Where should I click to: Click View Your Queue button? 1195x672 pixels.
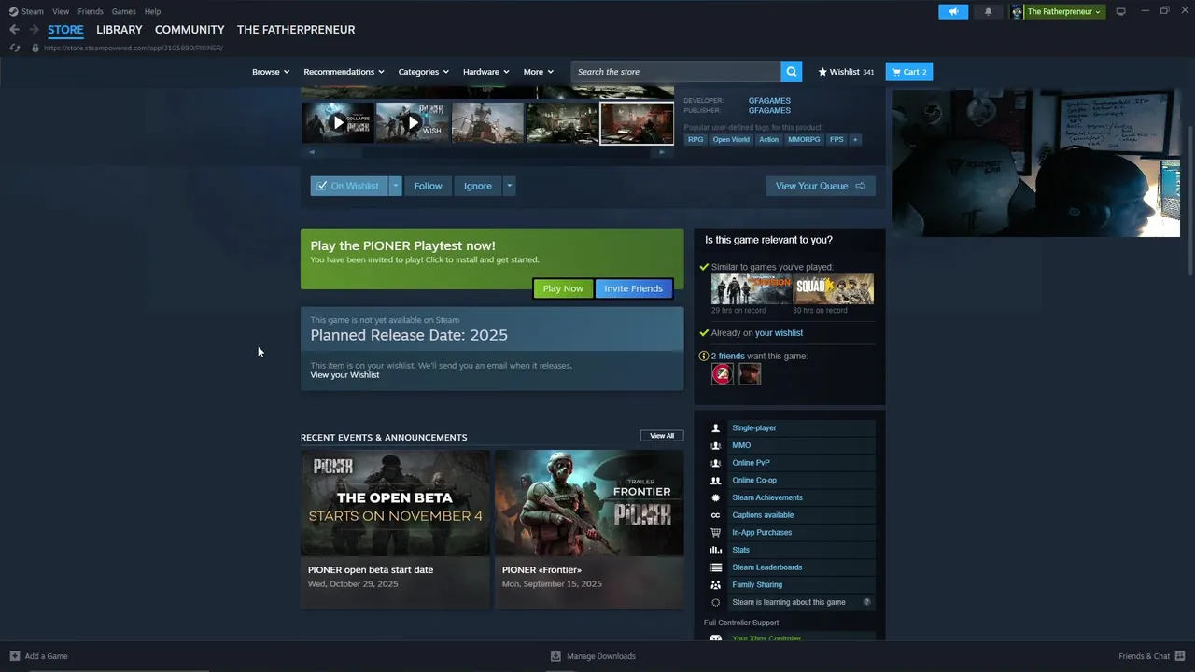(821, 186)
